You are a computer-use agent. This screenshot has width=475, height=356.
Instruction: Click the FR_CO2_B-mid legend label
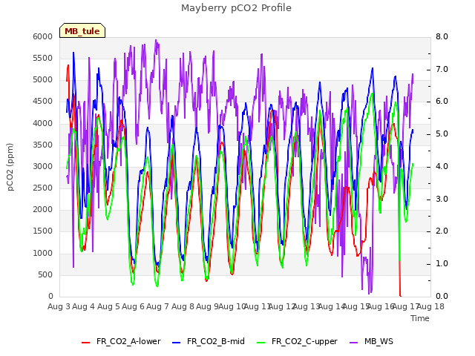[216, 341]
